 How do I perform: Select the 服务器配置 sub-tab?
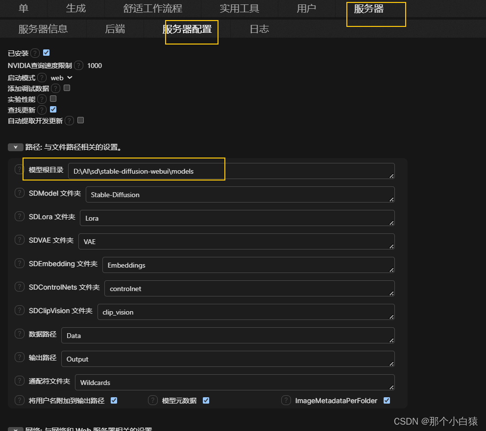tap(187, 29)
